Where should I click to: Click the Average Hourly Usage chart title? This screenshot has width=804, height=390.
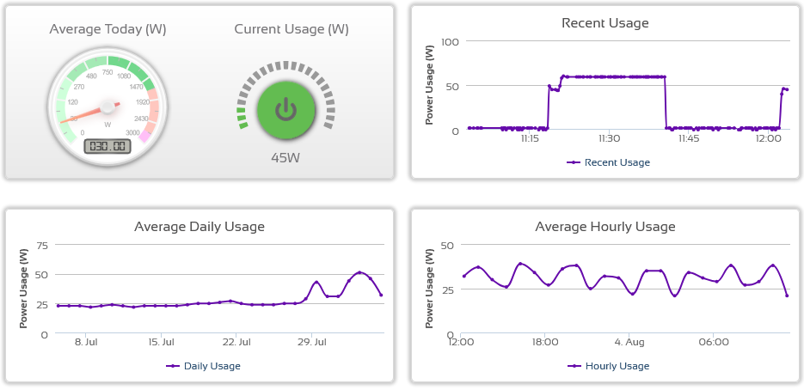[605, 227]
